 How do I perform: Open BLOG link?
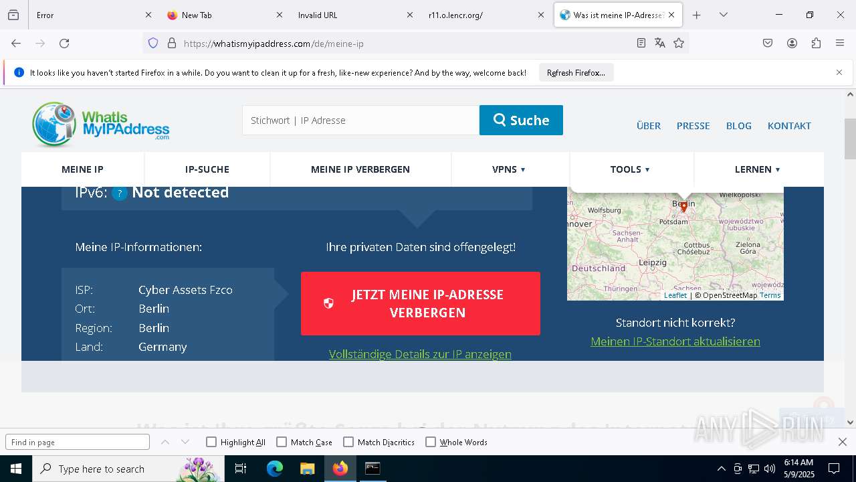[739, 126]
